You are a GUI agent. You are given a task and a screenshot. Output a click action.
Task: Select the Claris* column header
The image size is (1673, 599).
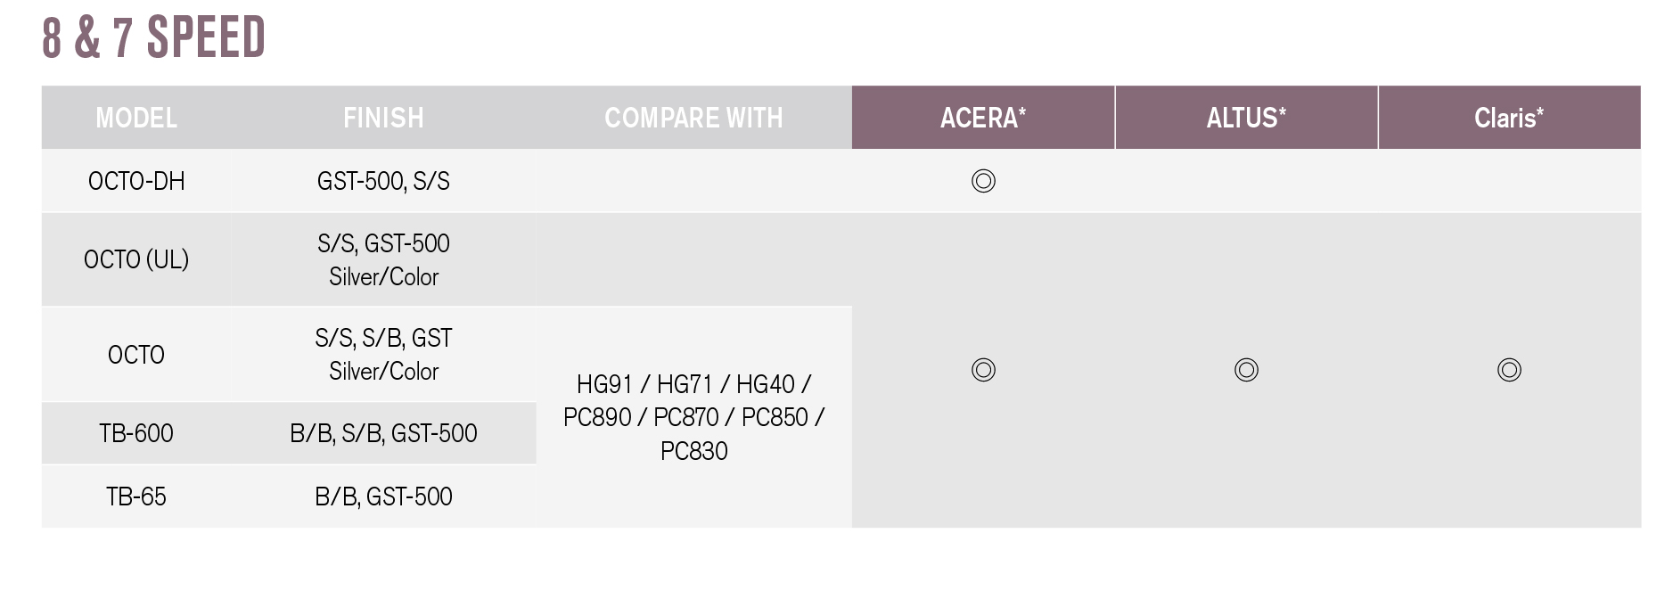[1509, 118]
